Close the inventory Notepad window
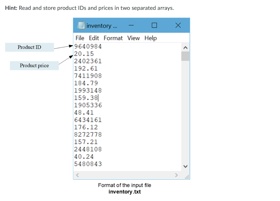Viewport: 280px width, 201px height. [x=178, y=25]
